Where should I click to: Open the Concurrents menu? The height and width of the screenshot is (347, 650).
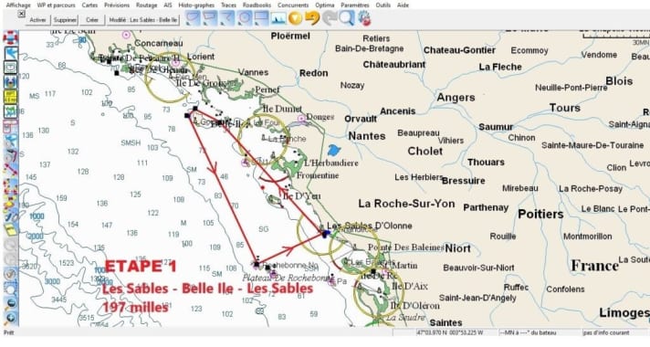(293, 5)
